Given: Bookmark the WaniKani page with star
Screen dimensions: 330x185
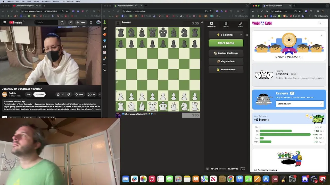Looking at the screenshot, I should point(300,11).
